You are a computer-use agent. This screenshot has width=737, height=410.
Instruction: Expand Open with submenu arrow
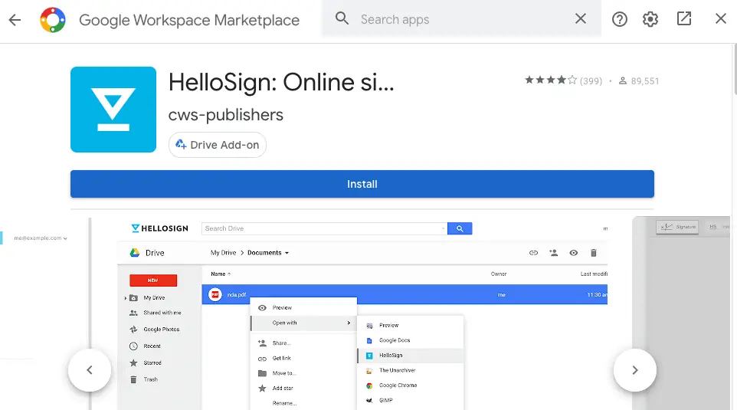coord(349,323)
